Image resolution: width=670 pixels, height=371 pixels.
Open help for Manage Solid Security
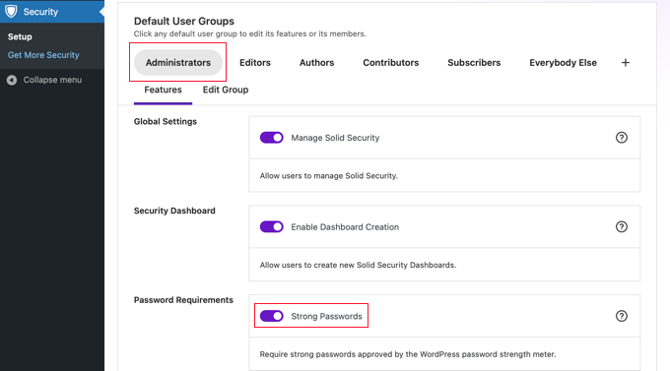point(622,138)
